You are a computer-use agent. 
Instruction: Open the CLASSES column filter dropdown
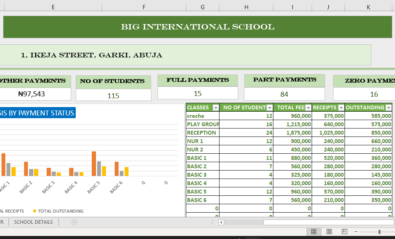click(215, 108)
